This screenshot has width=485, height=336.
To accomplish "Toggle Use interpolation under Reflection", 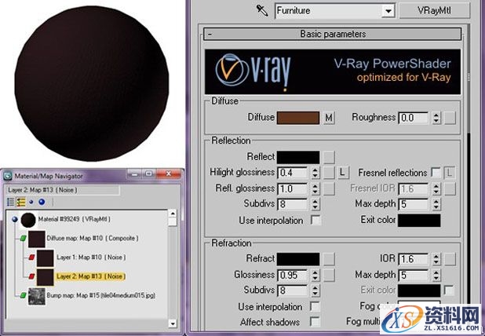I will click(x=315, y=221).
